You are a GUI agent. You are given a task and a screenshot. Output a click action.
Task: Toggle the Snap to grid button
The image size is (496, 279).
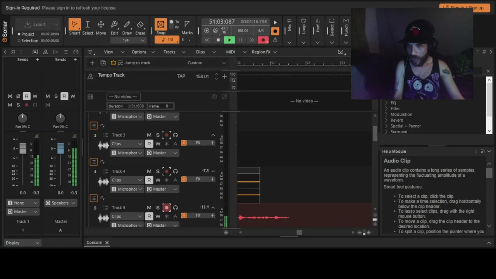160,25
